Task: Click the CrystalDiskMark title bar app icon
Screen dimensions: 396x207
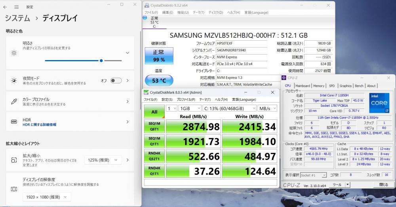Action: pos(146,92)
